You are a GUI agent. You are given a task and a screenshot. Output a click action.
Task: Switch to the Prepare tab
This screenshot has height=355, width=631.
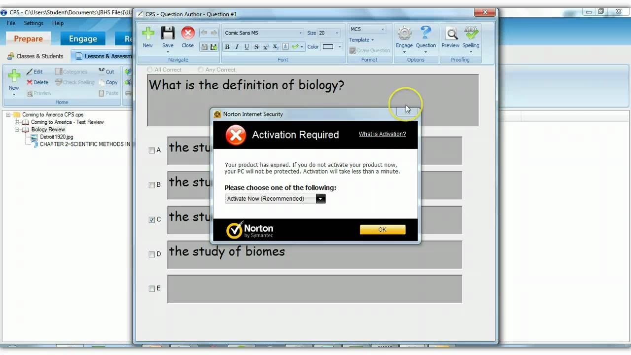pos(28,38)
